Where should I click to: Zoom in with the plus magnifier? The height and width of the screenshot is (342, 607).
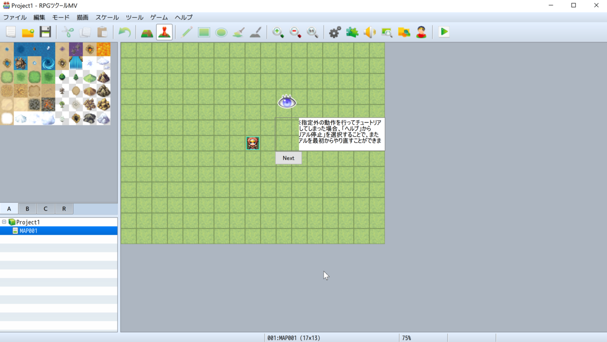point(278,32)
